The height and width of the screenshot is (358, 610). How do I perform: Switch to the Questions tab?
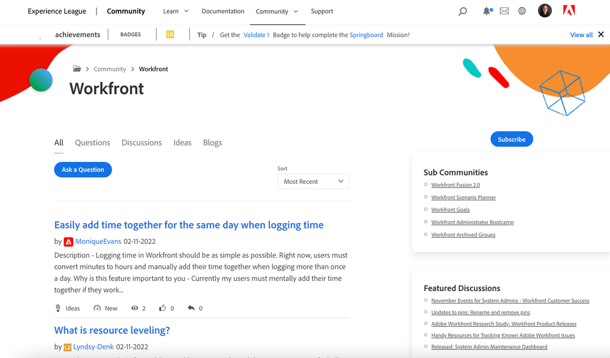[92, 142]
